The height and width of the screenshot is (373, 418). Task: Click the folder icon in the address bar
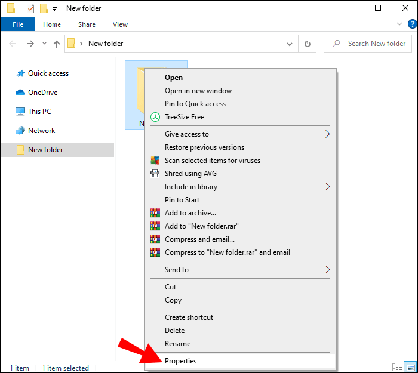[x=71, y=44]
